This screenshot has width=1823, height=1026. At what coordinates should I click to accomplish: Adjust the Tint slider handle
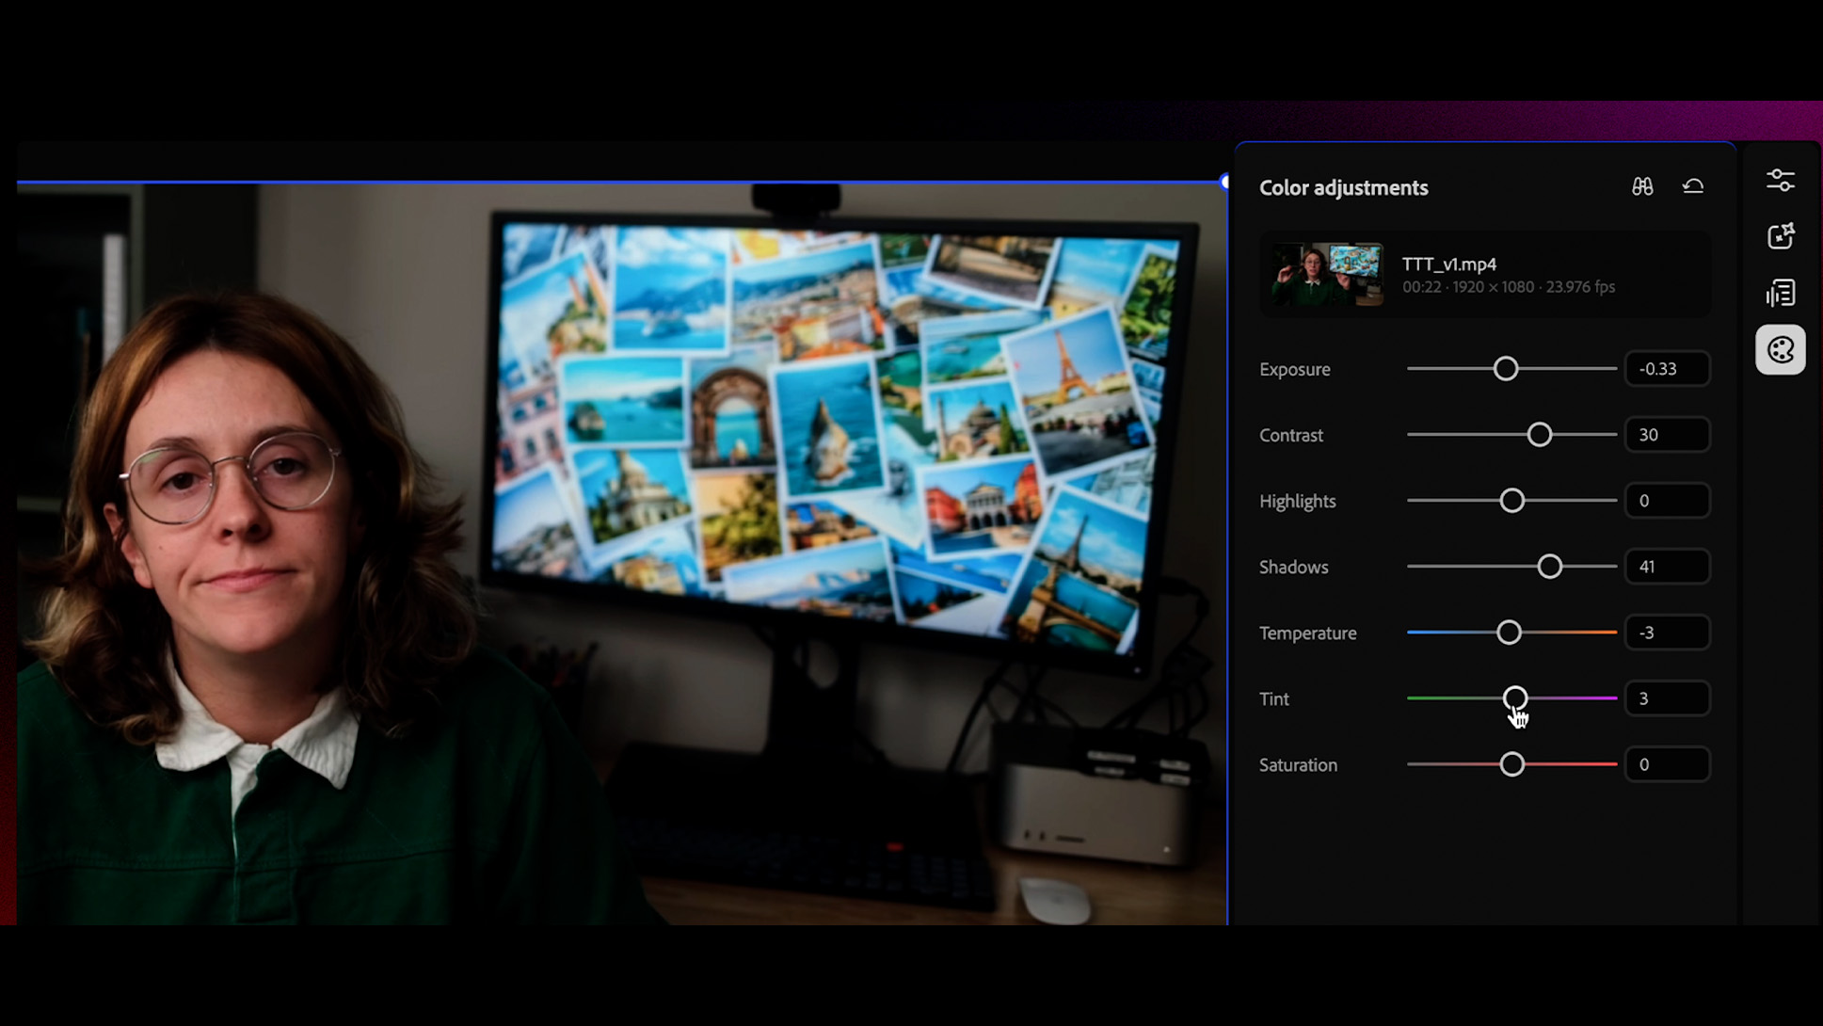click(x=1516, y=697)
